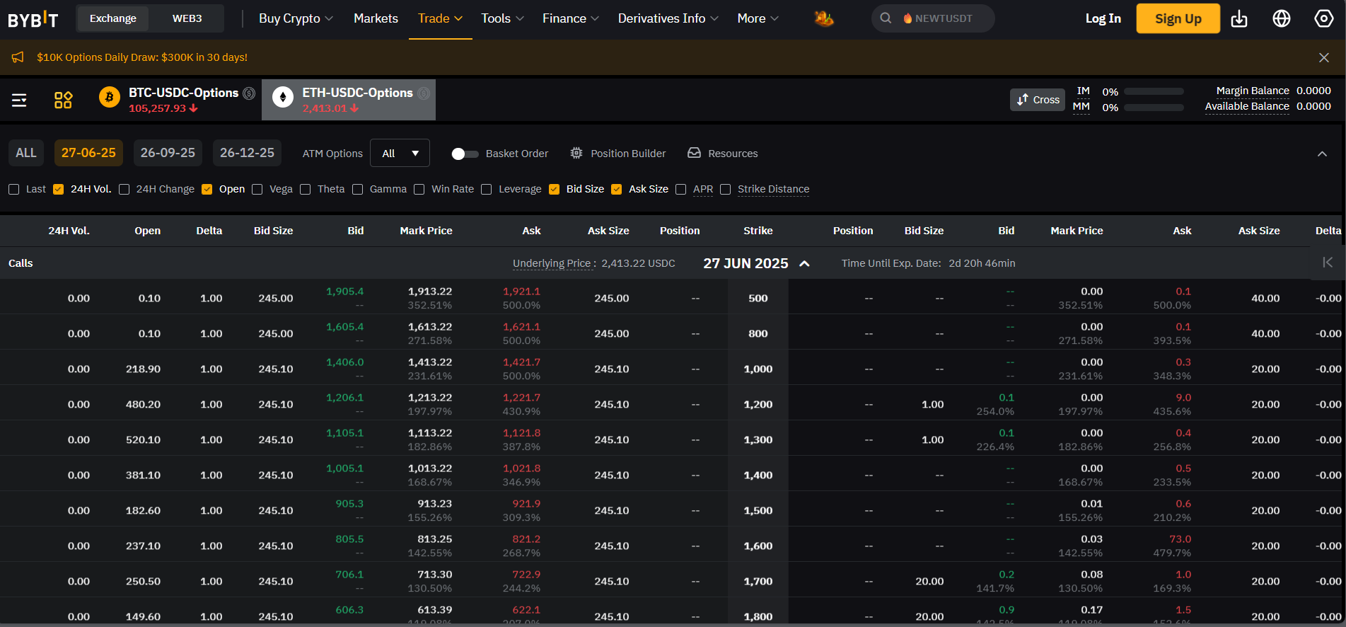Click the info icon beside BTC-USDC-Options

point(249,93)
